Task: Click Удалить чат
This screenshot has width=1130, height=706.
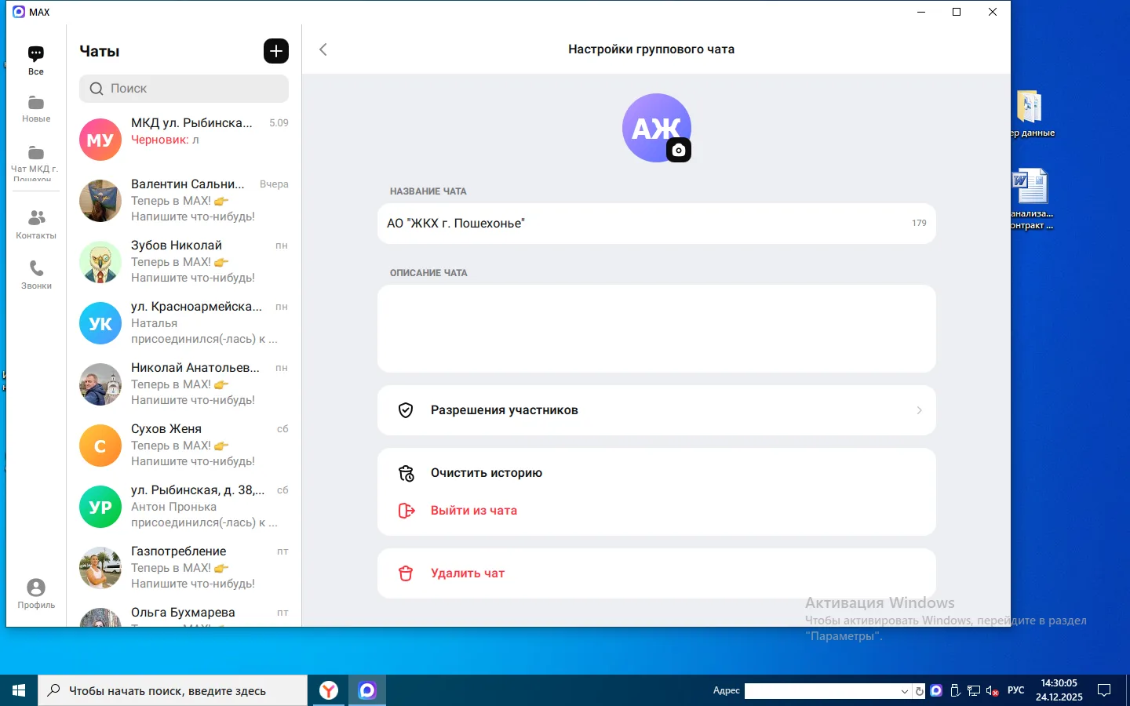Action: [x=467, y=573]
